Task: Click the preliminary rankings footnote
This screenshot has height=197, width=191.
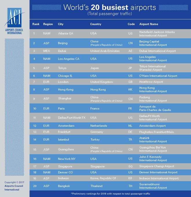Action: [x=111, y=194]
